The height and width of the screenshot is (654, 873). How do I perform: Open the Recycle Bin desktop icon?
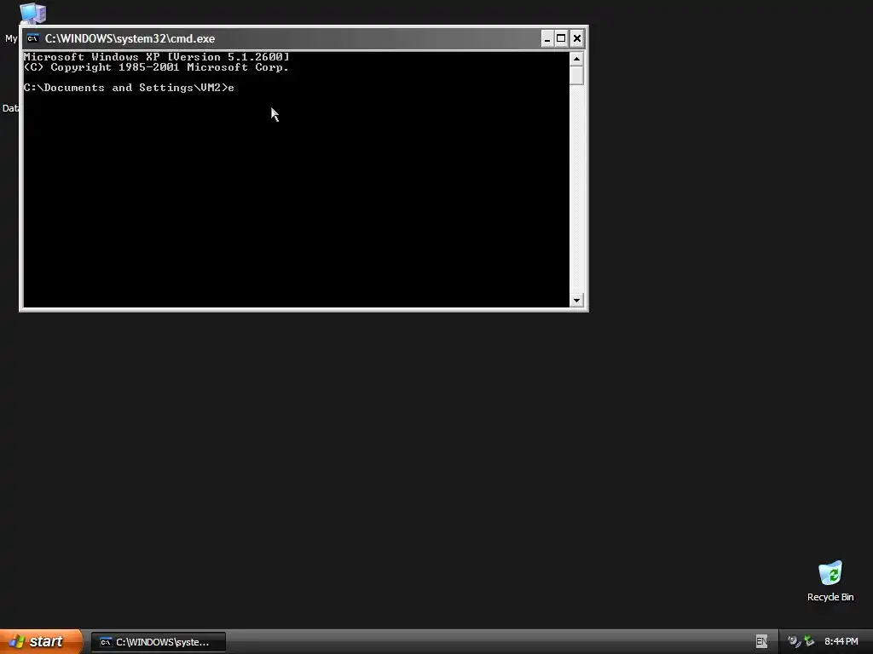tap(830, 573)
